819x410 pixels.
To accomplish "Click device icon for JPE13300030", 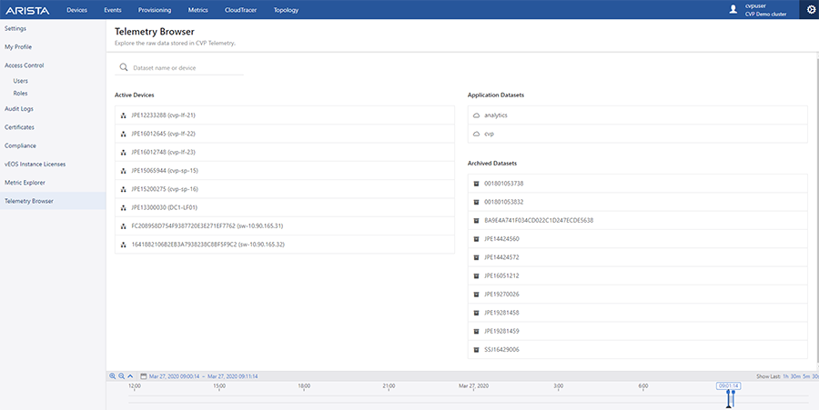I will point(123,207).
